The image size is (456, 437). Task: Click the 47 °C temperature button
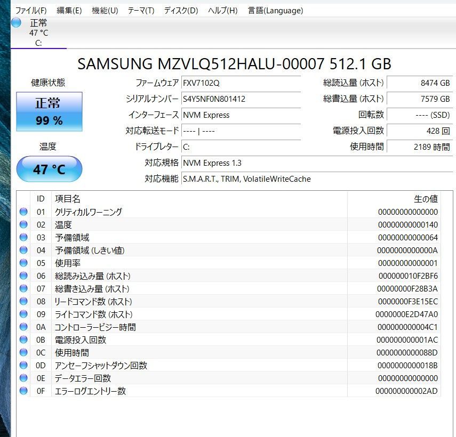tap(49, 169)
